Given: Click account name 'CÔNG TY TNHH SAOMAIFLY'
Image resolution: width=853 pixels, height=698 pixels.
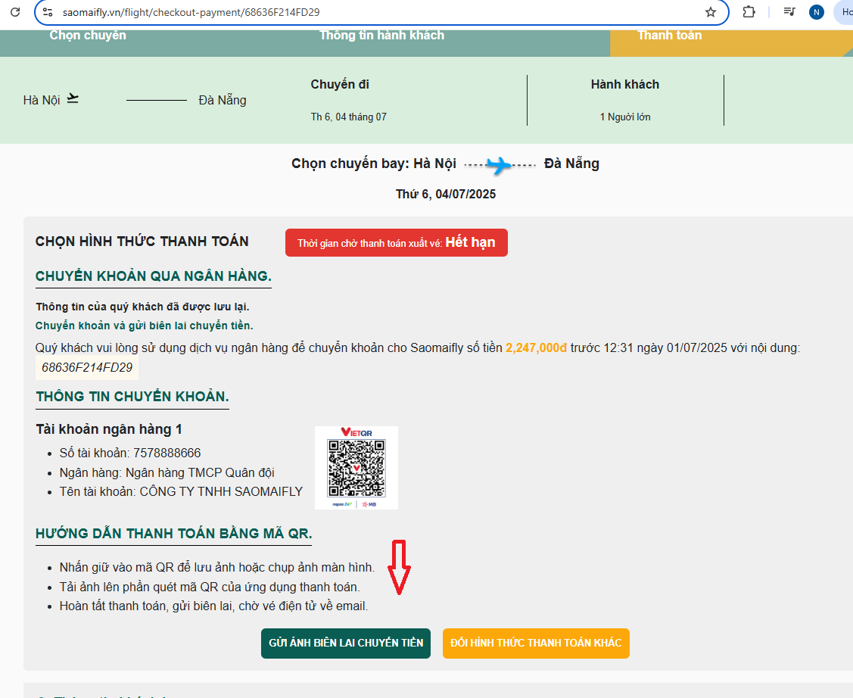Looking at the screenshot, I should pyautogui.click(x=222, y=492).
